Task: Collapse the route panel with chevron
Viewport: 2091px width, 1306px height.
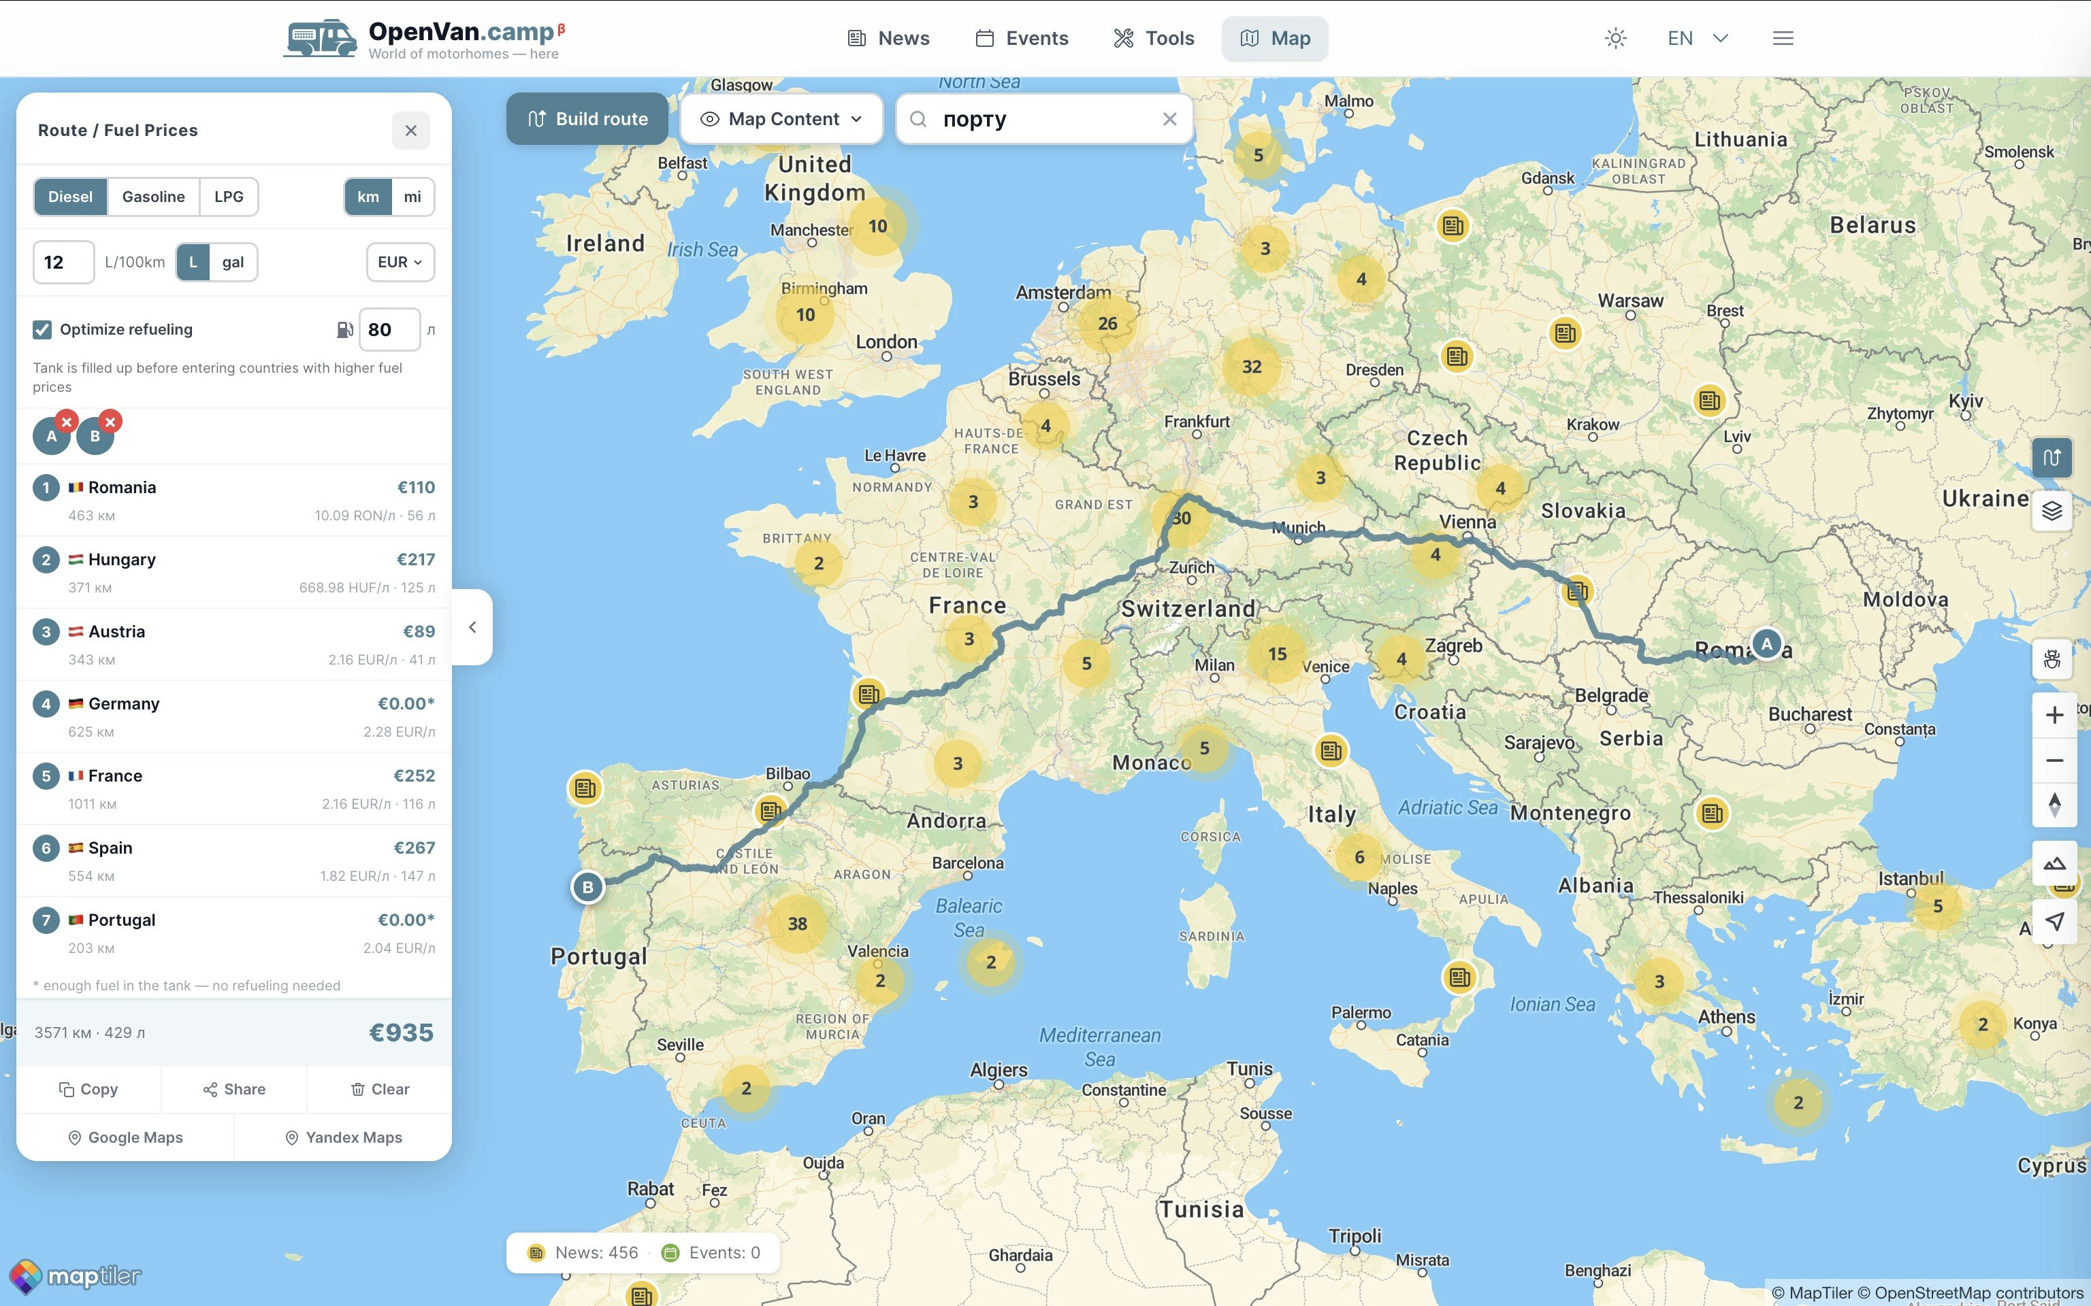Action: click(472, 627)
